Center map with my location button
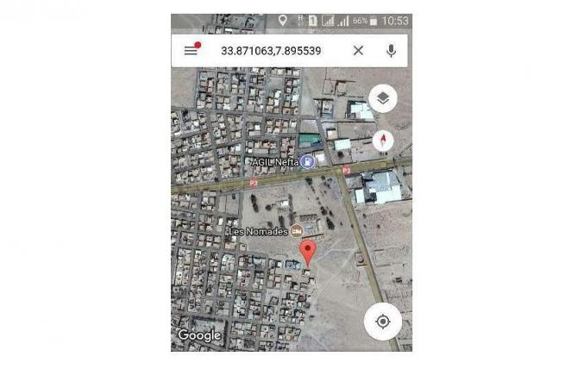 [x=383, y=322]
